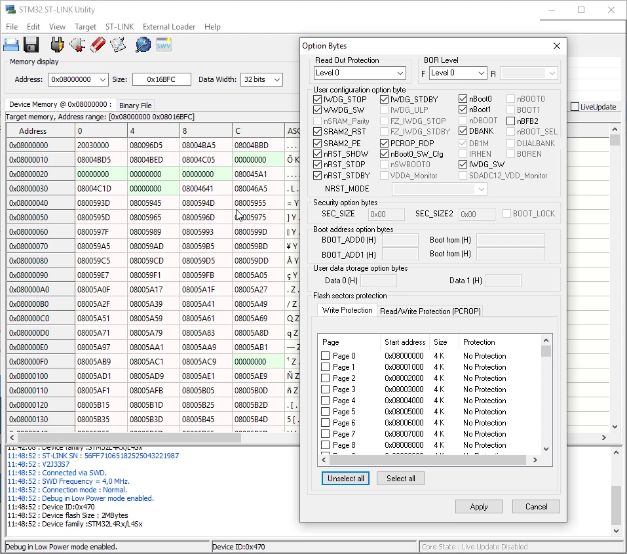Image resolution: width=627 pixels, height=554 pixels.
Task: Toggle the SRAM2_PE checkbox
Action: 318,143
